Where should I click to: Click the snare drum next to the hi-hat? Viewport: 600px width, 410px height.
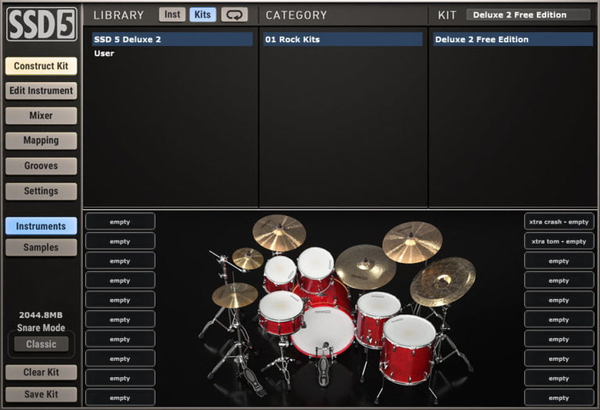pyautogui.click(x=281, y=313)
